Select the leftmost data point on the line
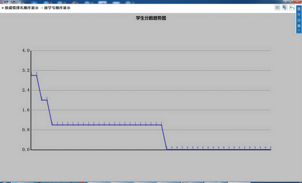 (x=31, y=75)
